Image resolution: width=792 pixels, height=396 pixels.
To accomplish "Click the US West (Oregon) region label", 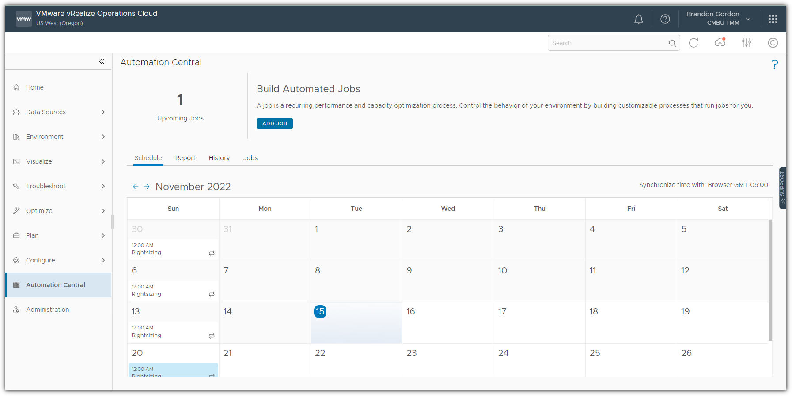I will point(60,23).
